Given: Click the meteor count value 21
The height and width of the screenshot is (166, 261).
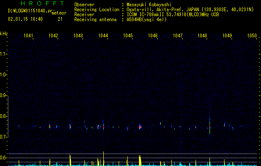Looking at the screenshot, I should 60,19.
